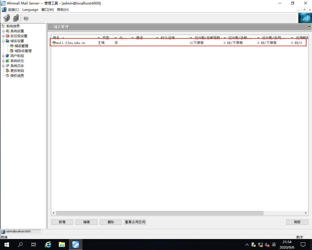Click the 域名管理 green box icon

(12, 46)
